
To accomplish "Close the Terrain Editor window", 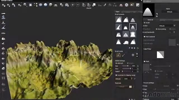I will coord(142,1).
